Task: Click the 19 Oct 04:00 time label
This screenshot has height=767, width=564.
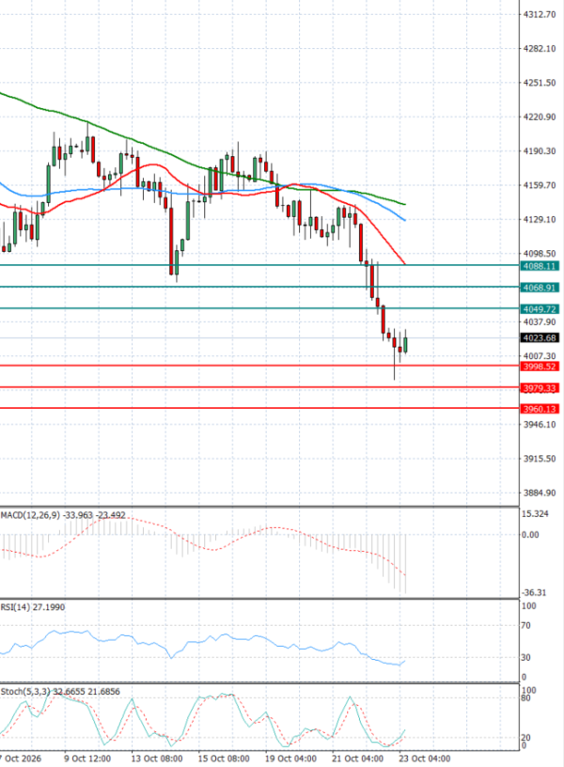Action: pyautogui.click(x=291, y=759)
